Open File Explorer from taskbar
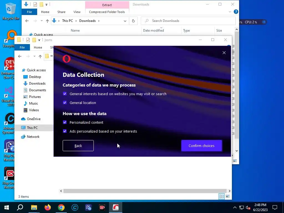The image size is (284, 213). click(x=34, y=207)
